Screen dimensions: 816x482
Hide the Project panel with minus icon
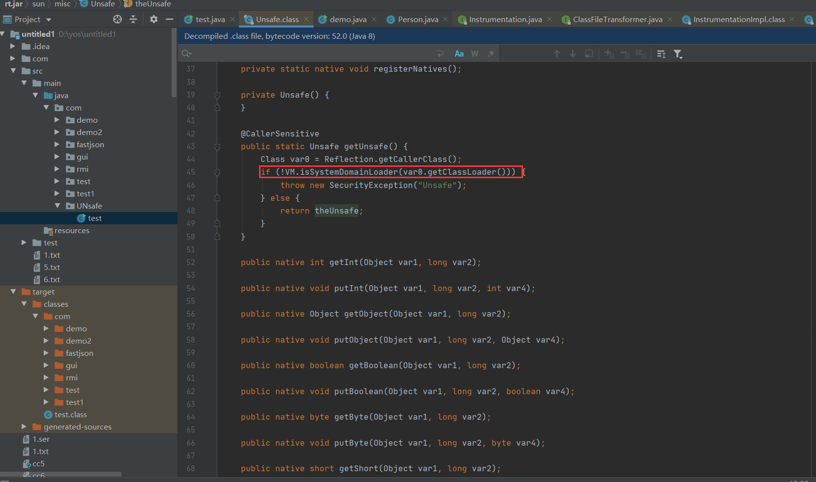point(170,19)
